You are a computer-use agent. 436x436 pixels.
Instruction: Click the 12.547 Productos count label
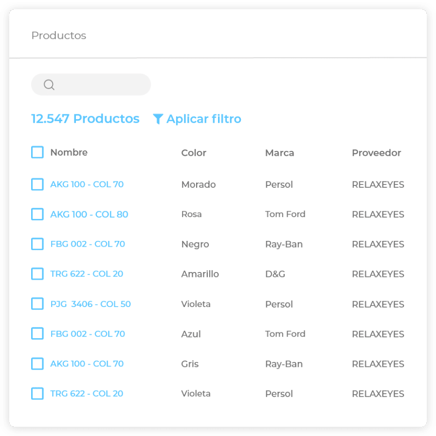(85, 119)
